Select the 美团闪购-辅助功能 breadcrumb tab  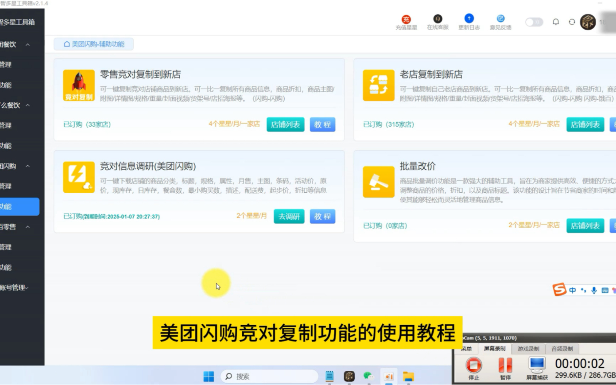(94, 44)
